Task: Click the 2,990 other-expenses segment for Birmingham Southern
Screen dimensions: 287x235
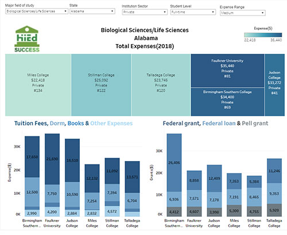Action: coord(32,213)
